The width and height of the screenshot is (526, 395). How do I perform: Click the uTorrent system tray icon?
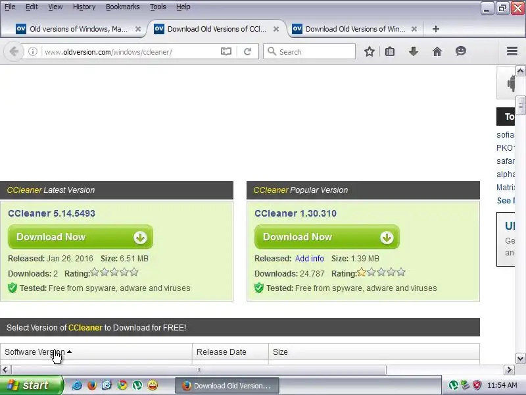point(454,385)
